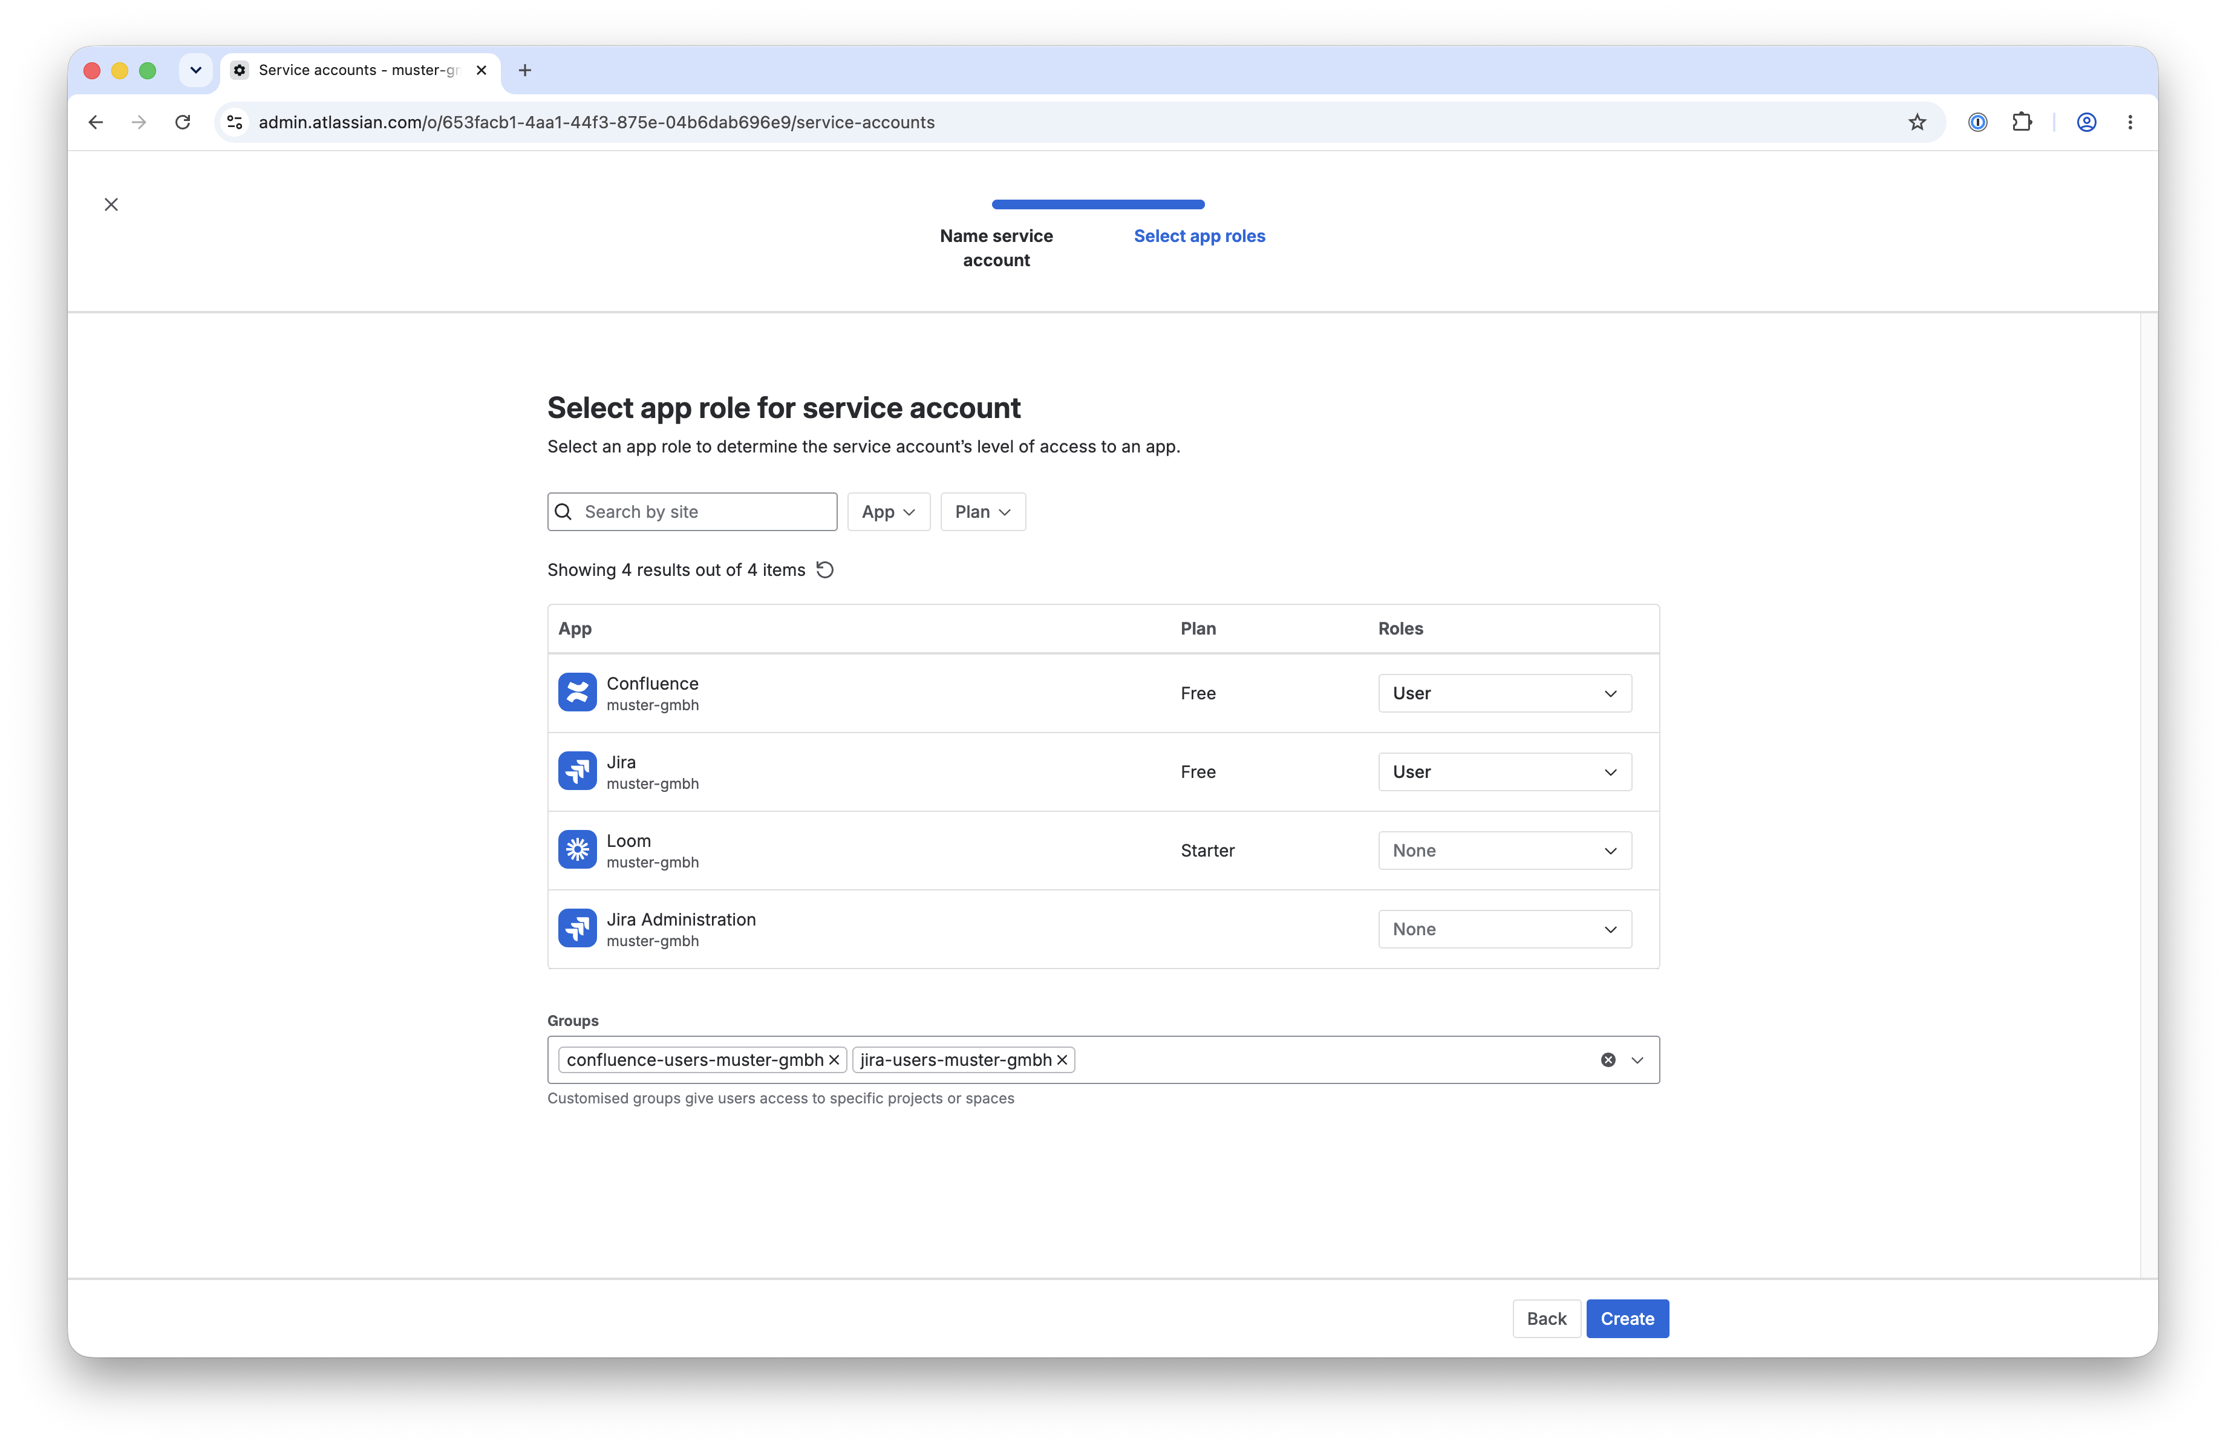Open the Jira role dropdown

(x=1505, y=772)
